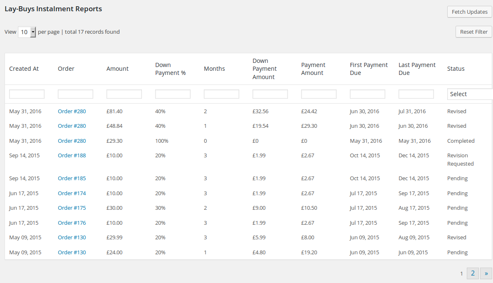The image size is (493, 283).
Task: Click the £81.40 amount cell
Action: 114,111
